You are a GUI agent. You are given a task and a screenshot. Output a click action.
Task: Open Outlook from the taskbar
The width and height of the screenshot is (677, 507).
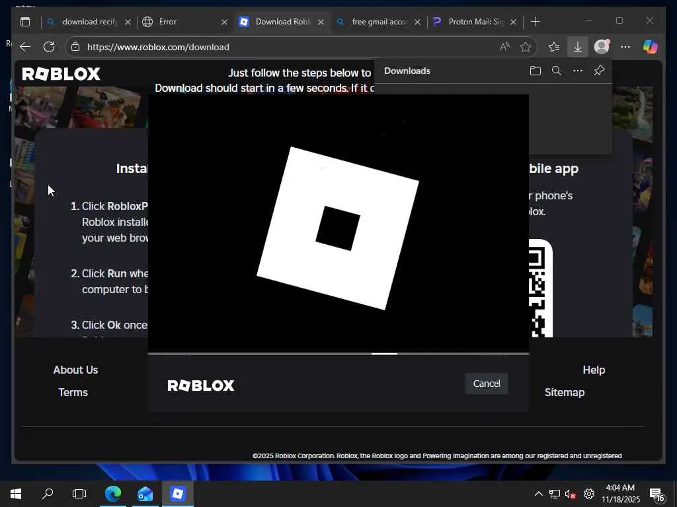point(145,494)
